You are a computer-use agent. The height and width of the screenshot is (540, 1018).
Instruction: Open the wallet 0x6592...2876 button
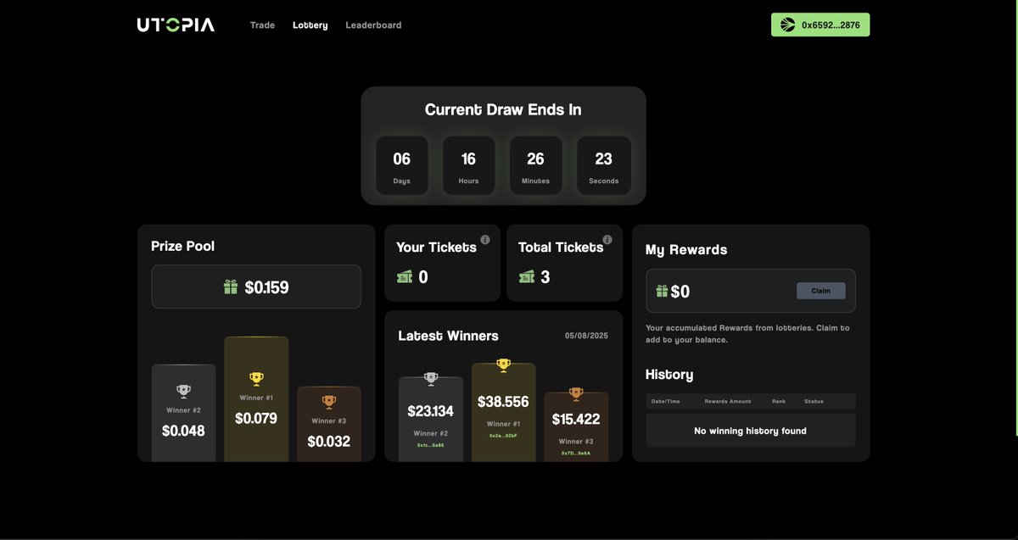click(x=820, y=25)
